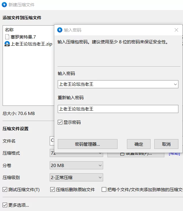Confirm password with 确定 button
Viewport: 183px width, 211px height.
[139, 144]
